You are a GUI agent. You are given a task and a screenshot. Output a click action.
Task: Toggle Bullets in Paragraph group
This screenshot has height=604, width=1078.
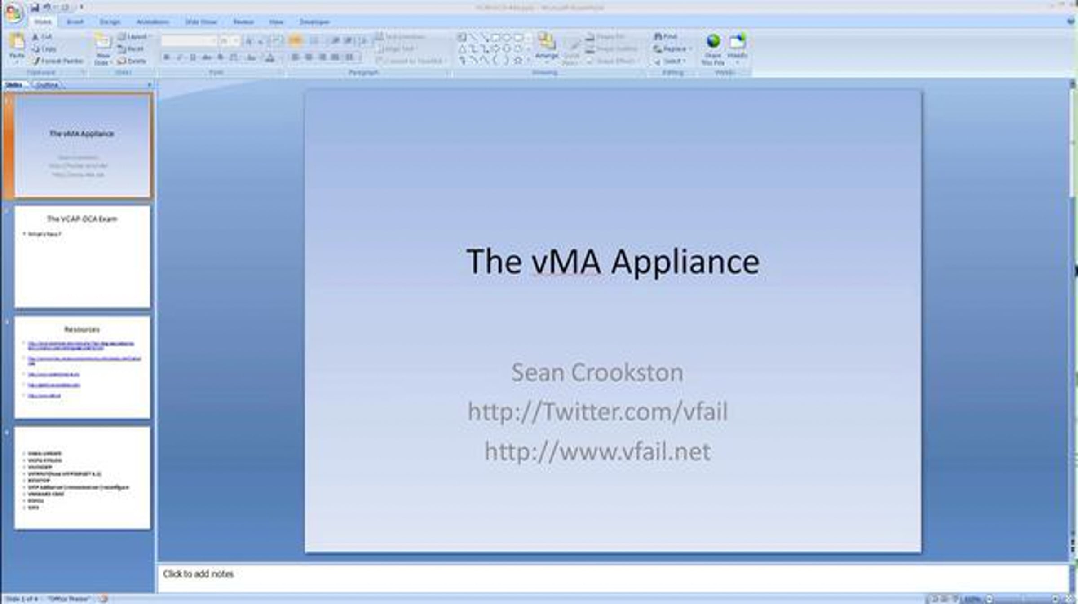pyautogui.click(x=296, y=41)
